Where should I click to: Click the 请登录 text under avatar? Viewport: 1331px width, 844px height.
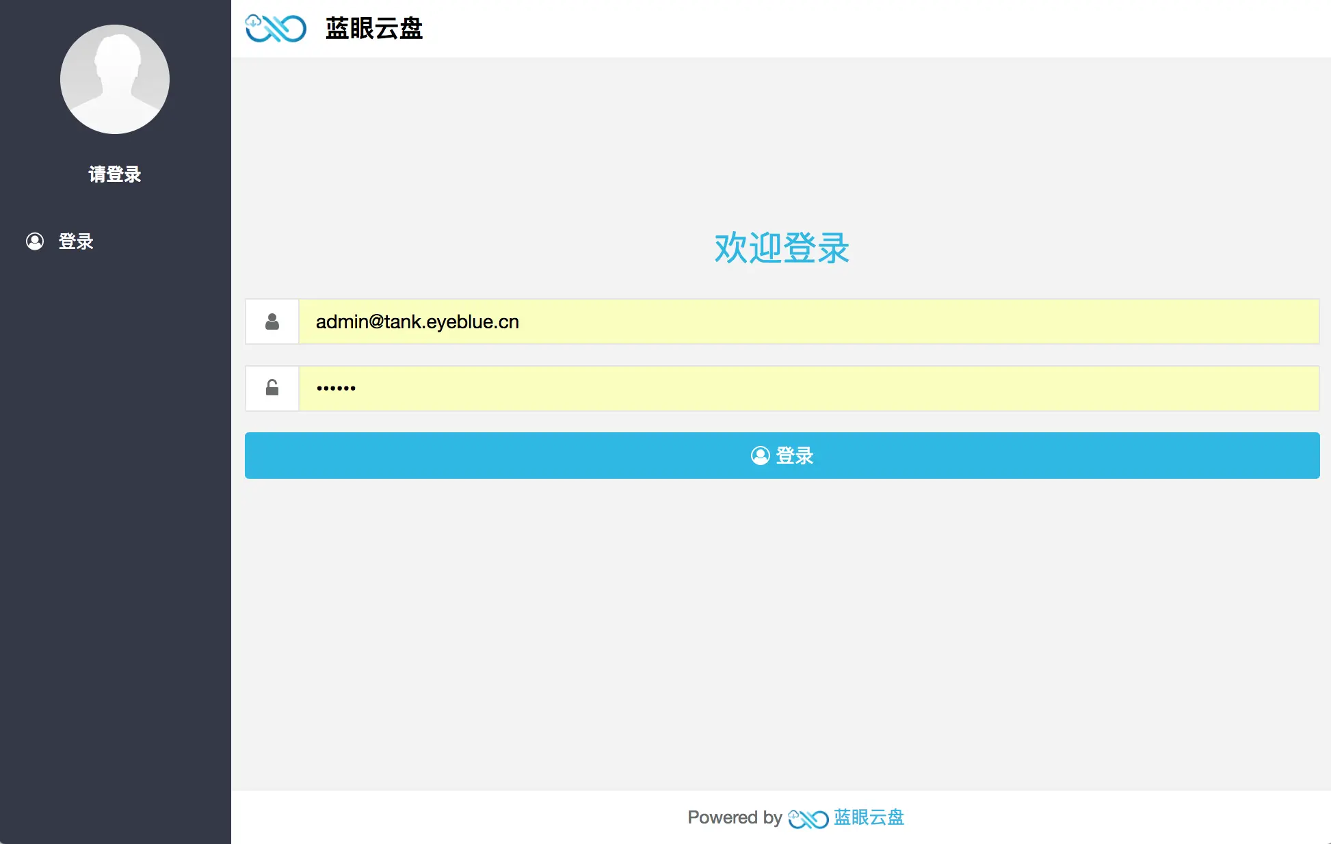115,174
